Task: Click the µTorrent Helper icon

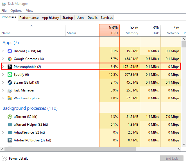Action: [x=10, y=125]
